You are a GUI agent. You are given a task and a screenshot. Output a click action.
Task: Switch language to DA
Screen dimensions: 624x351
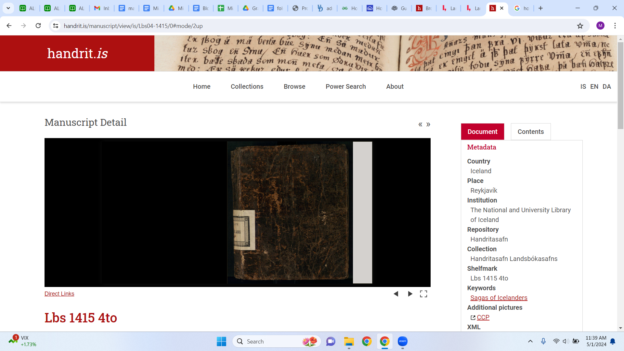[606, 86]
